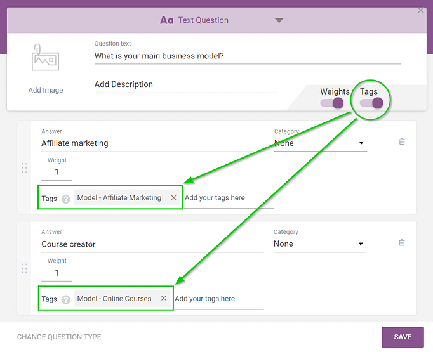
Task: Turn off the Tags toggle
Action: 371,103
